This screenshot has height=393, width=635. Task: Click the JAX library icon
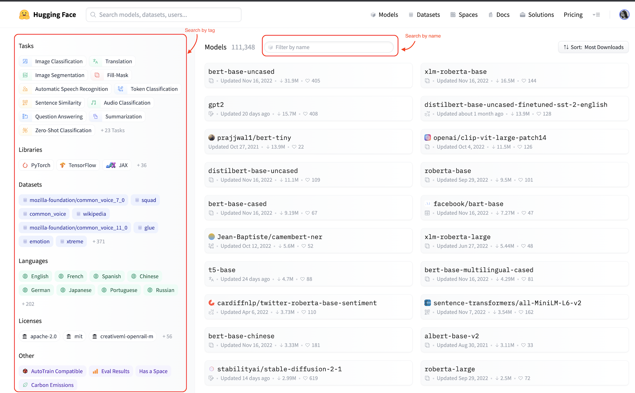111,165
